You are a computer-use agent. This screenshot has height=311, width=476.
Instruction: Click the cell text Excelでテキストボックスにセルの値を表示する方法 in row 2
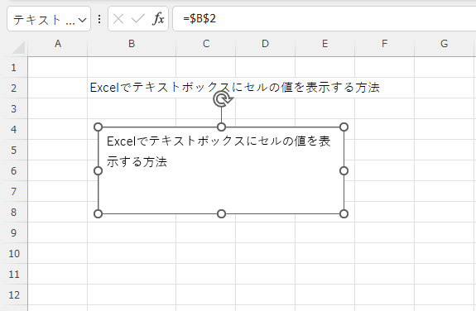[x=234, y=88]
